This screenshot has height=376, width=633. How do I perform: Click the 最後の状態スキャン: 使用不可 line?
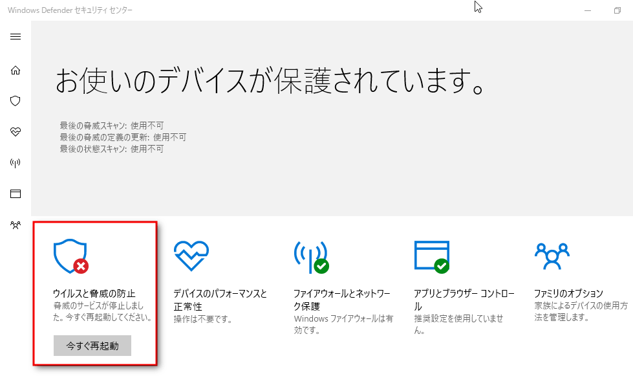[112, 149]
